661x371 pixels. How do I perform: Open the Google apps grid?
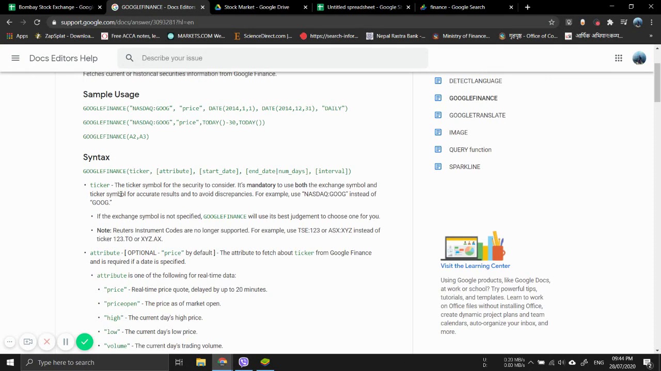(618, 58)
